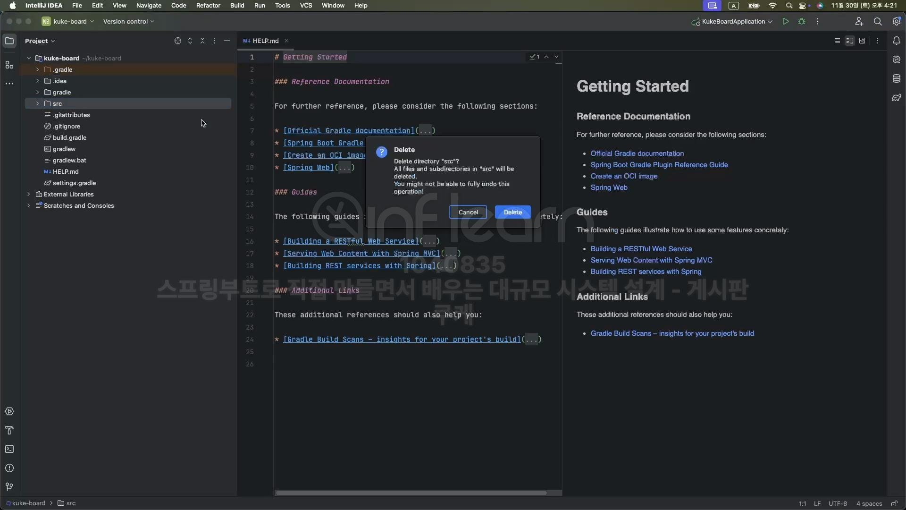Open the inspections widget showing 1

click(535, 57)
